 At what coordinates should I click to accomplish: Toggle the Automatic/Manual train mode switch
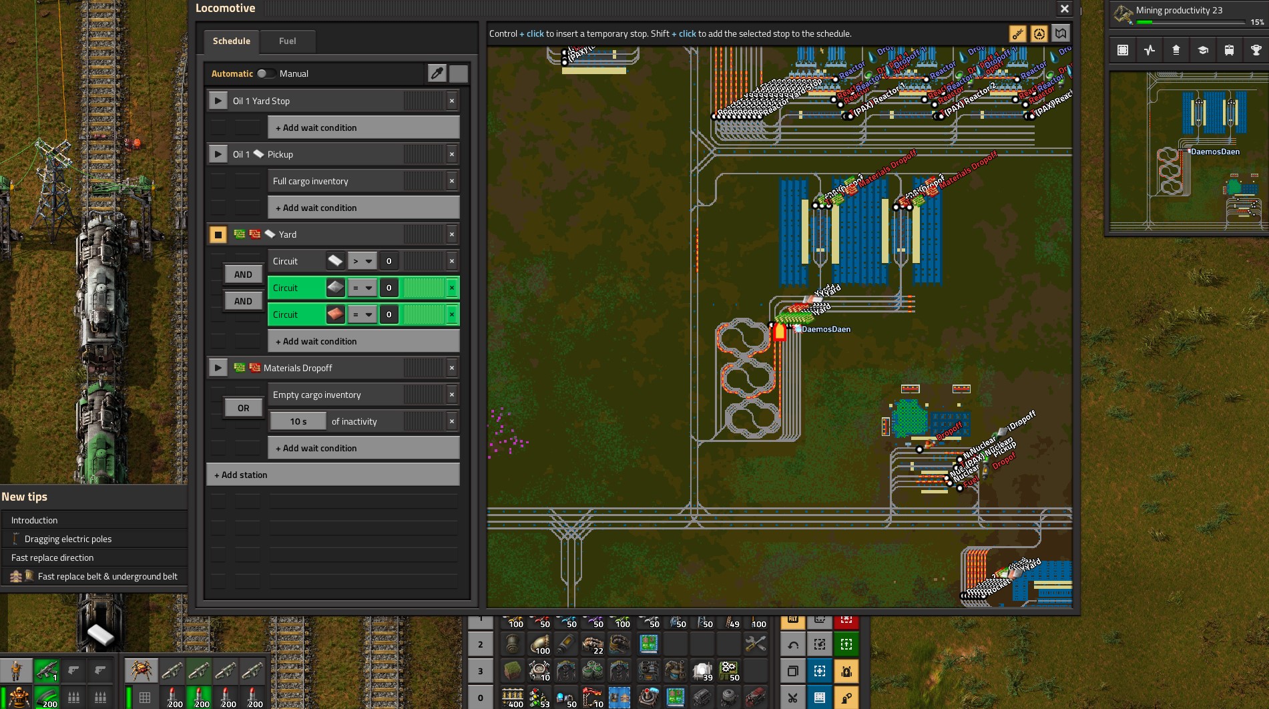(266, 73)
